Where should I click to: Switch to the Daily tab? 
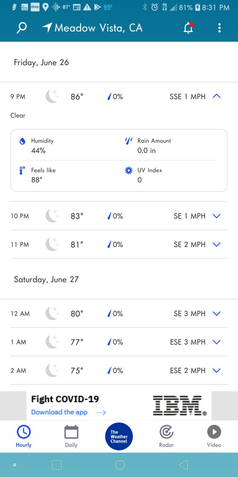click(x=71, y=436)
